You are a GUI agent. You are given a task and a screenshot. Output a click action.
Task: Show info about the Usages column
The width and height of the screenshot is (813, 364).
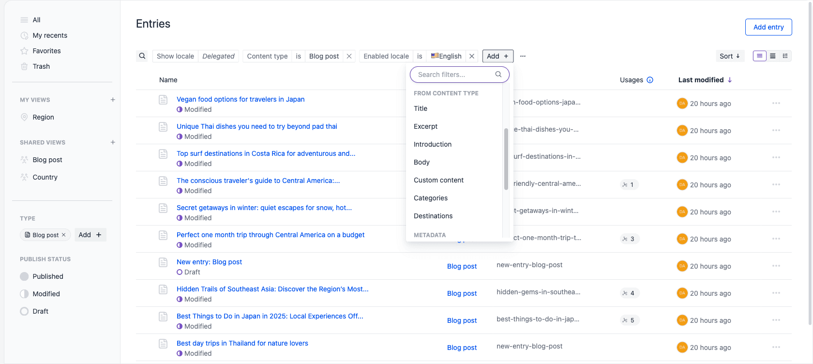[650, 80]
